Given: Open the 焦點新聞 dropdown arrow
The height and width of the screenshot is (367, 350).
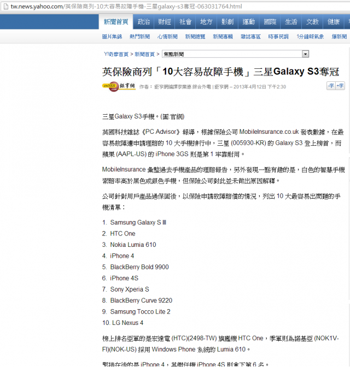Looking at the screenshot, I should point(305,54).
